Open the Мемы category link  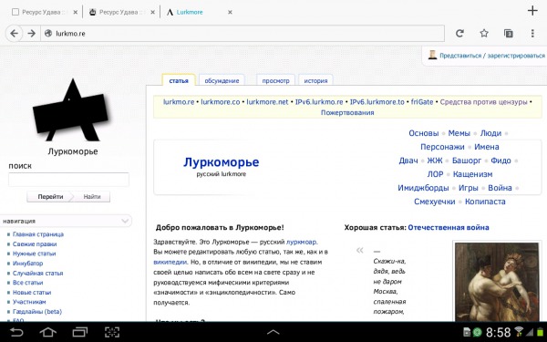click(x=459, y=133)
